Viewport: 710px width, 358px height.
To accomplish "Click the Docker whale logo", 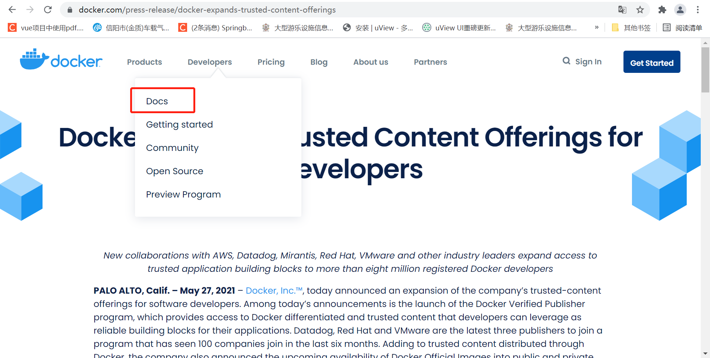I will (x=61, y=59).
